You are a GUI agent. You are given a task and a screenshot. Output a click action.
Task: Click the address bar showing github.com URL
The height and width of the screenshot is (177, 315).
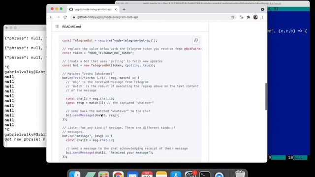click(x=153, y=17)
